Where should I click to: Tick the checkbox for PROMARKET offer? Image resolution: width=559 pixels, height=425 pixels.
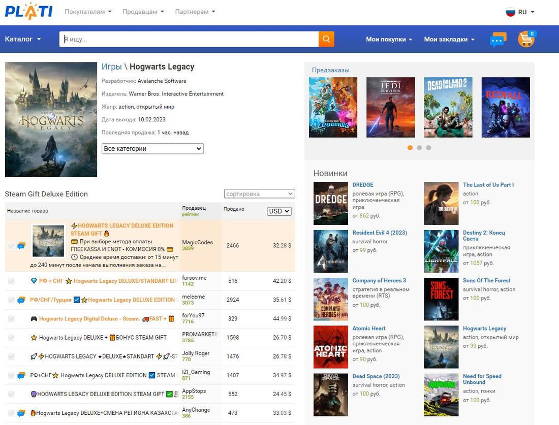(x=11, y=338)
